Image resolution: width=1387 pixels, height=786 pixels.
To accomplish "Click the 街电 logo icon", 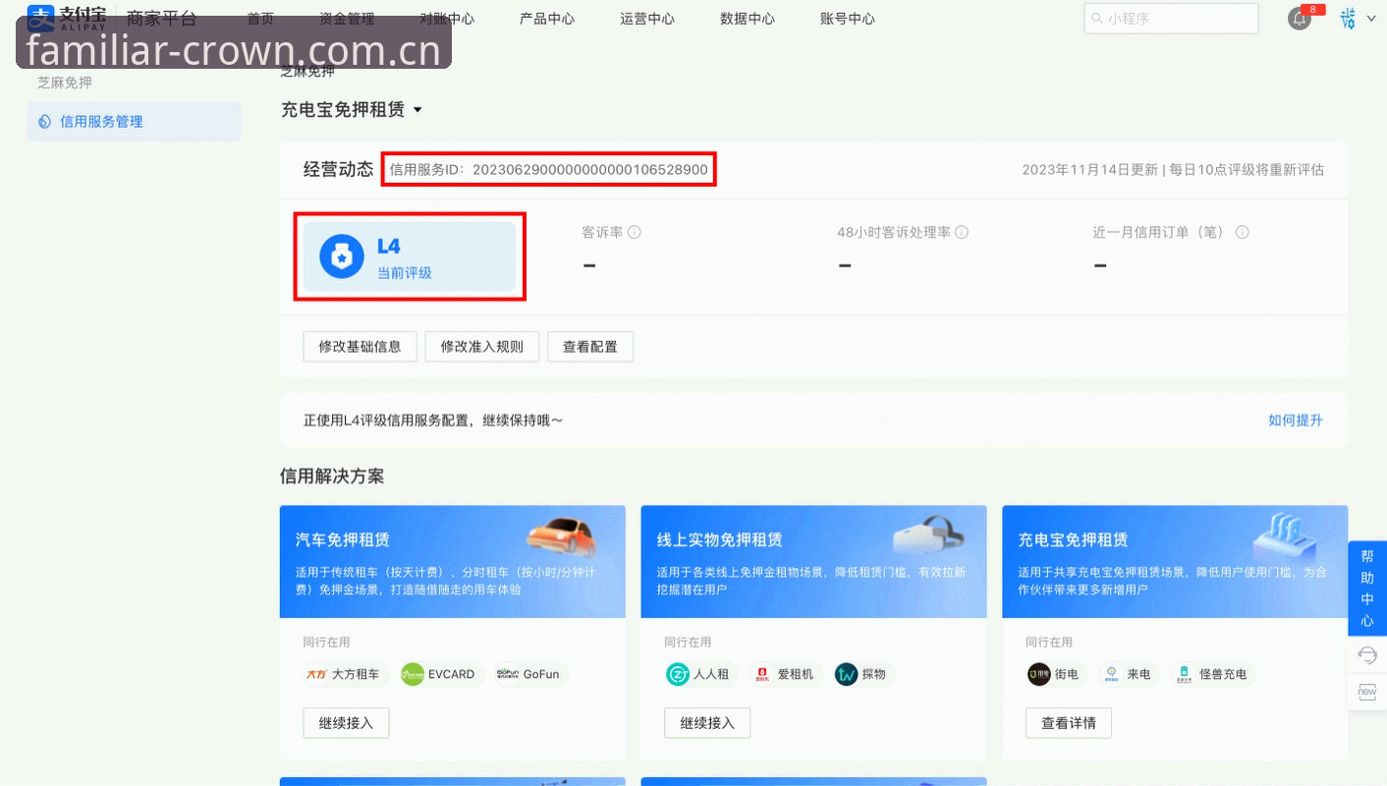I will (x=1039, y=674).
